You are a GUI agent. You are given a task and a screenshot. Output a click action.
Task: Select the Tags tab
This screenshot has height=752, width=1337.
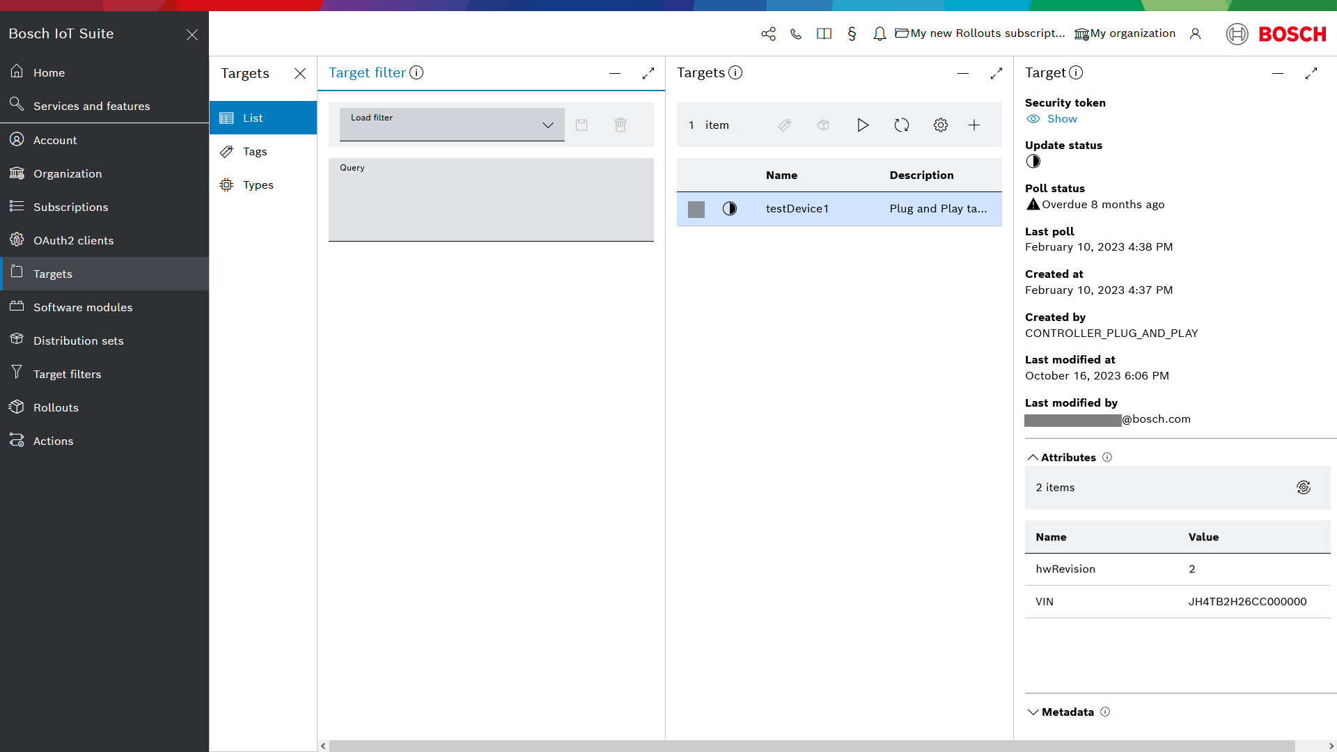click(255, 152)
